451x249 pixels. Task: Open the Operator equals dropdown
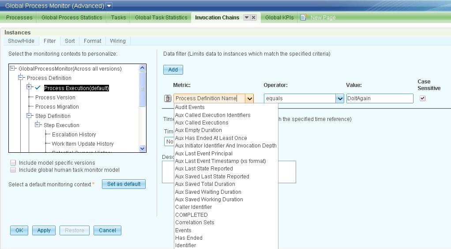(340, 98)
